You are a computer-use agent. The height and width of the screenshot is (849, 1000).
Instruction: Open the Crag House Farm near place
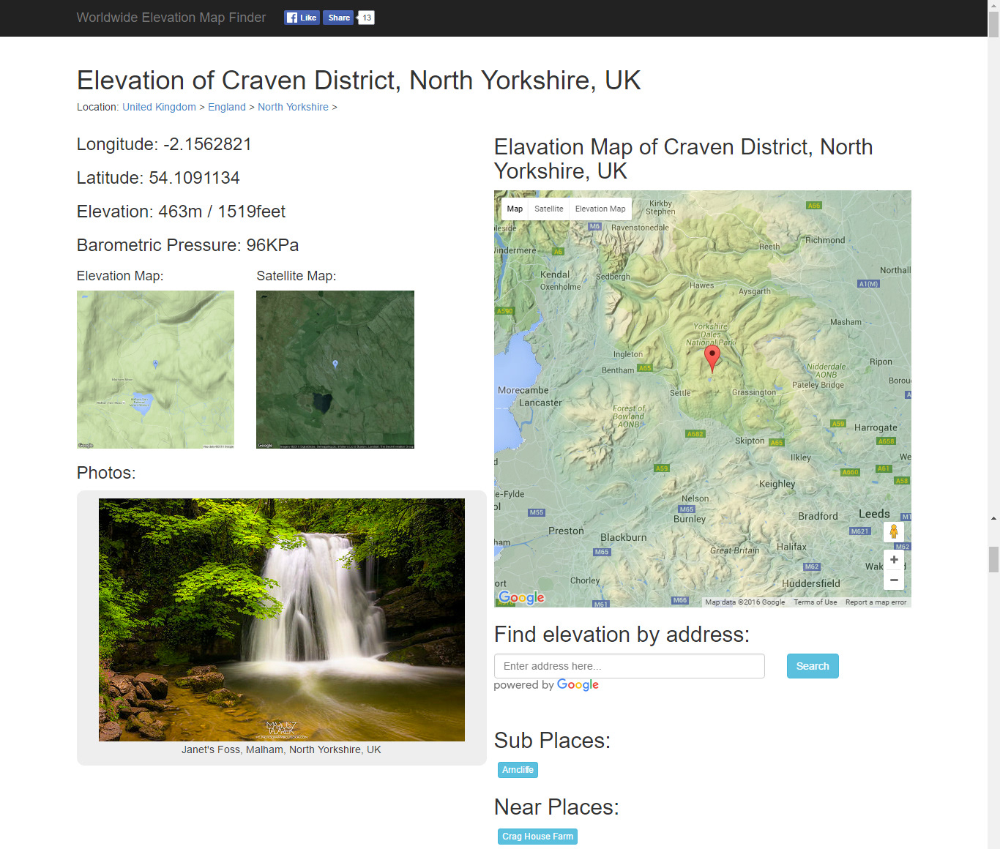point(537,837)
